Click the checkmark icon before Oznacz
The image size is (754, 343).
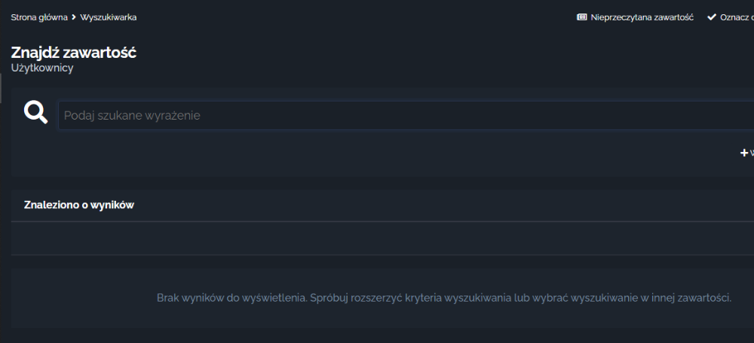click(712, 17)
